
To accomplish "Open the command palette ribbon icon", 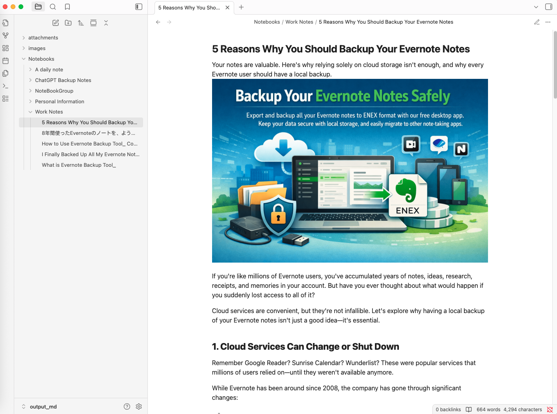I will [6, 86].
